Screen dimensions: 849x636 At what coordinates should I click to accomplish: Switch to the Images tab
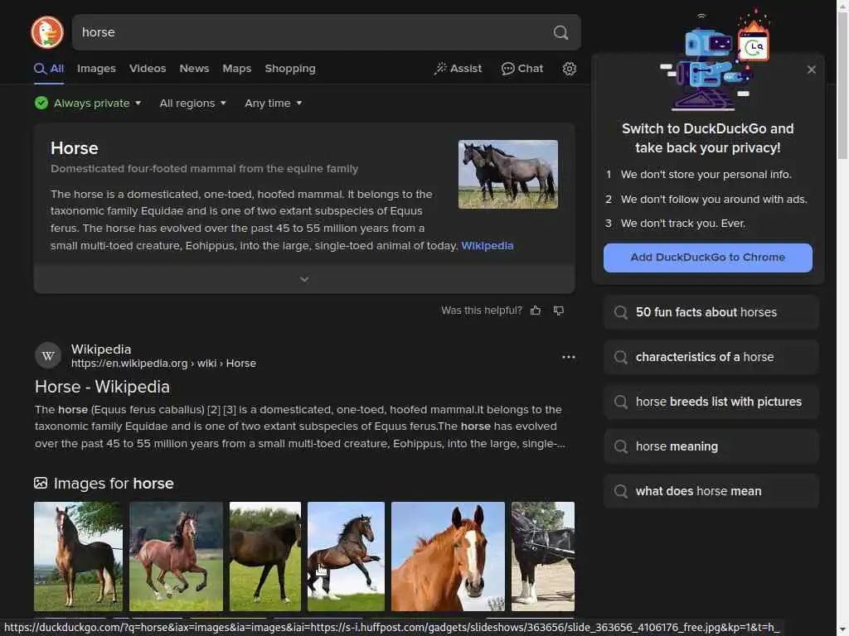tap(96, 69)
